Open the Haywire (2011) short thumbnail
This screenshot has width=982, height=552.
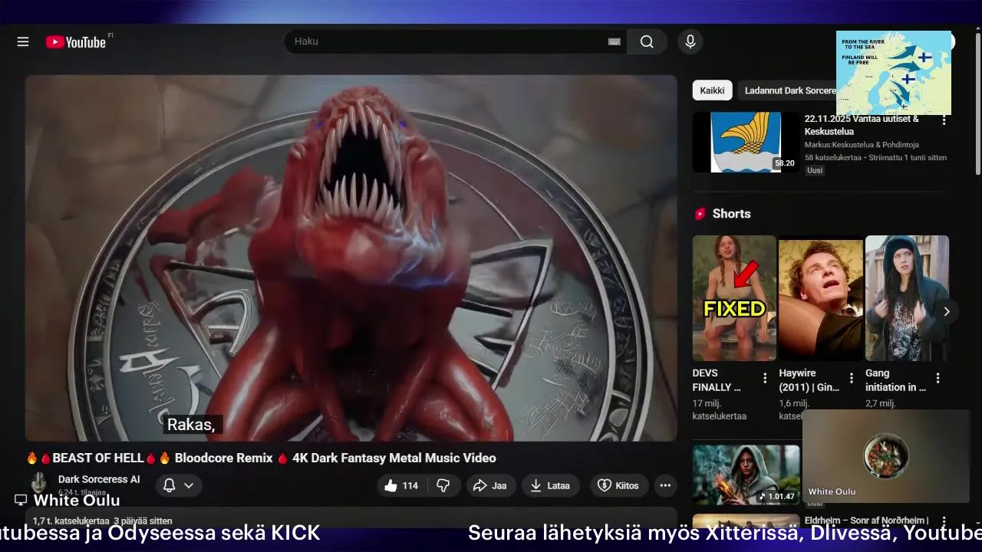(x=821, y=298)
